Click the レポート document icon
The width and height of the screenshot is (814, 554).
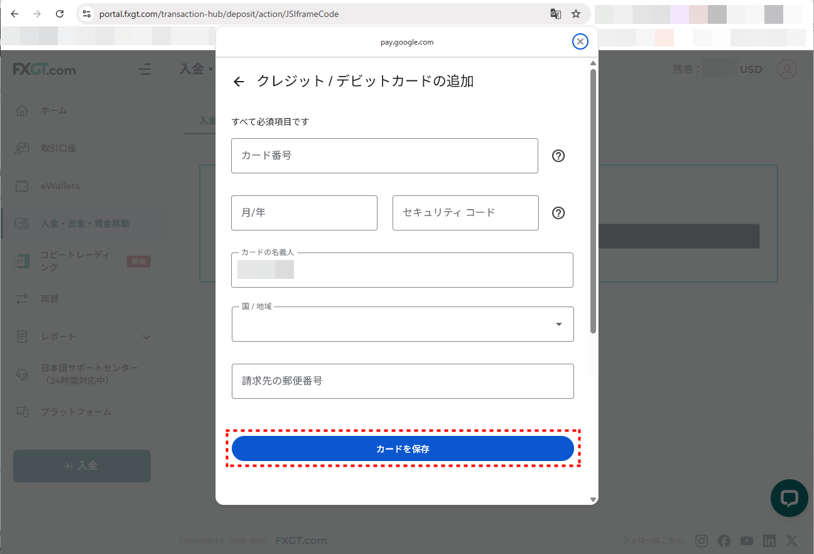tap(22, 337)
